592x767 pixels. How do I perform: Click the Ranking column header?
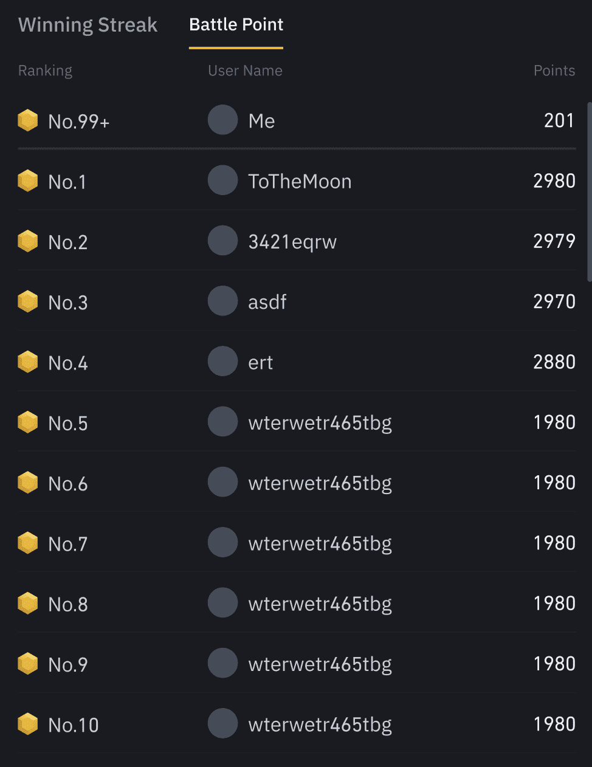point(45,71)
